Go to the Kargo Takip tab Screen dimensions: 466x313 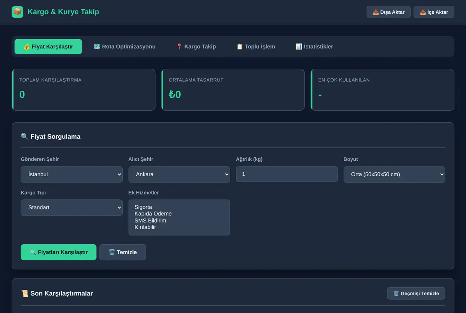pyautogui.click(x=196, y=47)
